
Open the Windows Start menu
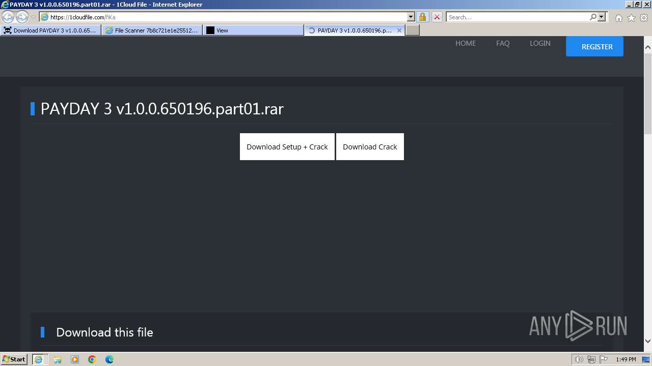(14, 359)
